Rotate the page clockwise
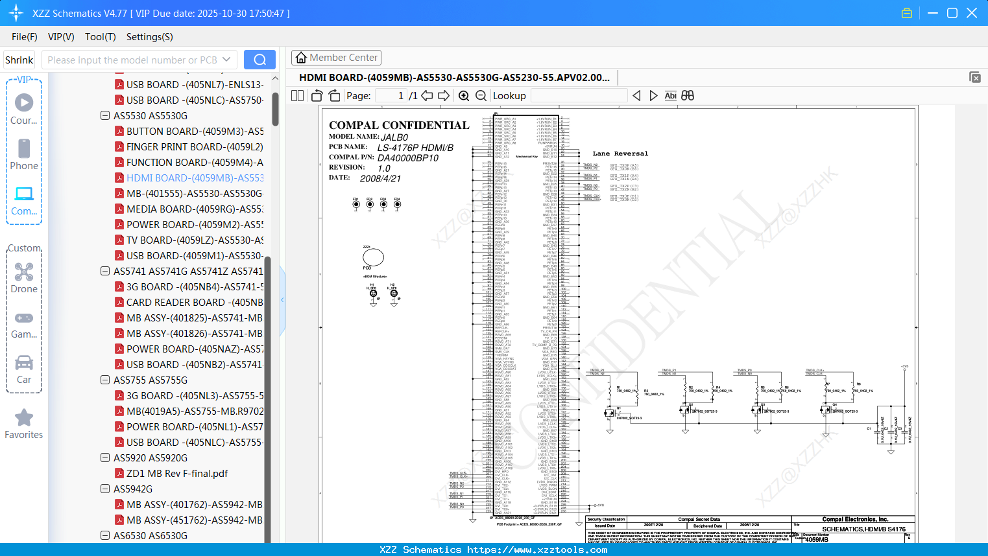The image size is (988, 556). pos(334,95)
